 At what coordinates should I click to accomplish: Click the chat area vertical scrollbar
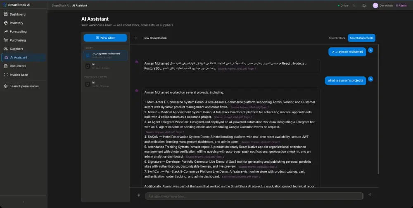pyautogui.click(x=378, y=110)
